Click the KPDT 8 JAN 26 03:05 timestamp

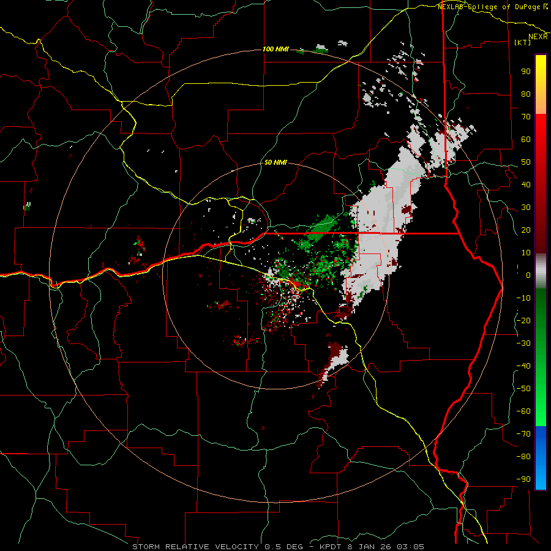click(372, 547)
